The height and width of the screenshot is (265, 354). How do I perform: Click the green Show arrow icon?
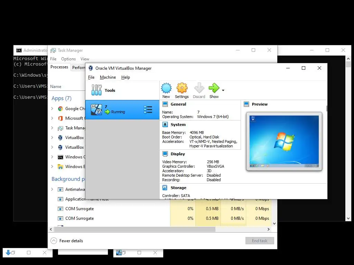(214, 88)
